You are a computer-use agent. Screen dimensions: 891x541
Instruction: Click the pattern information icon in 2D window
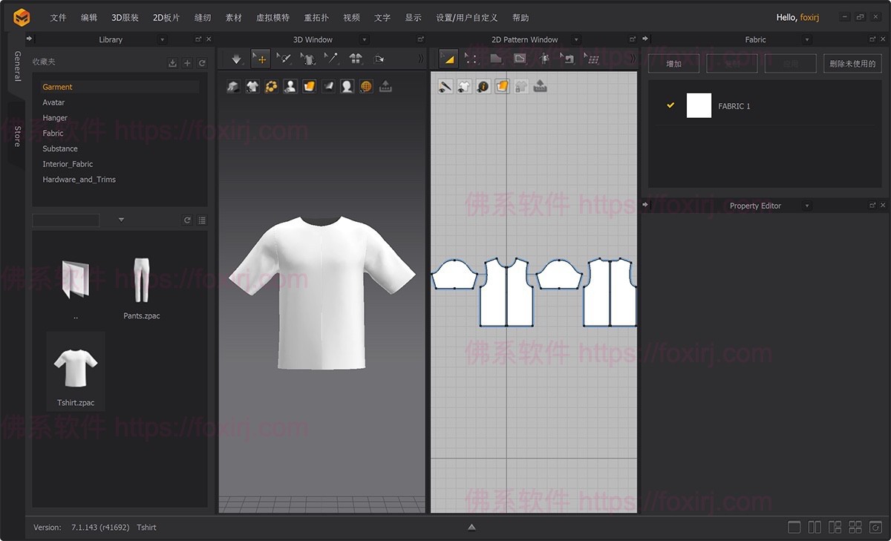(x=483, y=86)
